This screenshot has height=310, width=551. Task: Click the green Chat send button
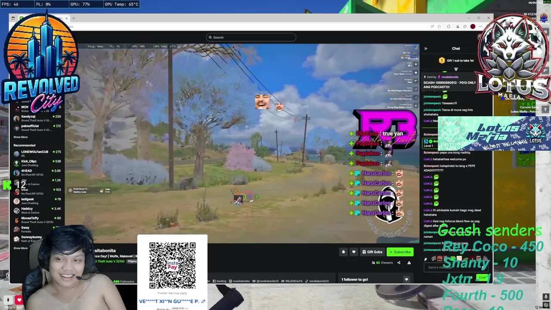pyautogui.click(x=483, y=277)
